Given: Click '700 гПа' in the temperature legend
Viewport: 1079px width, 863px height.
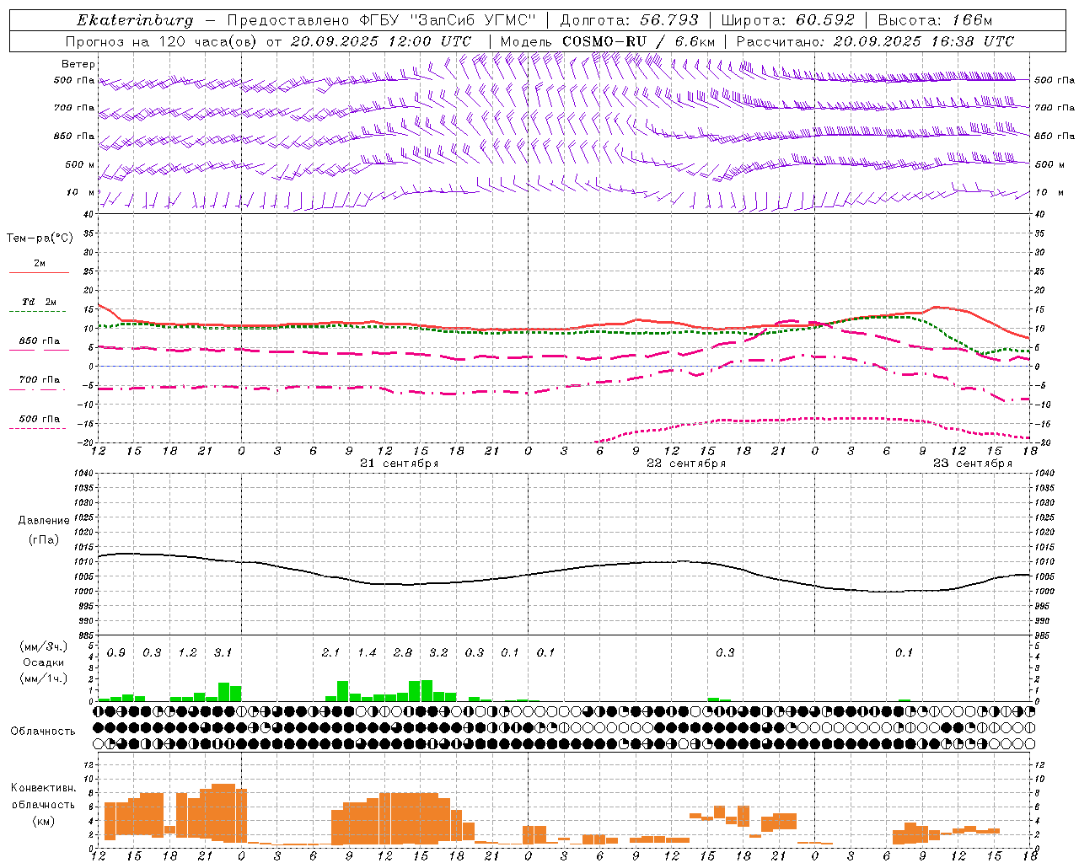Looking at the screenshot, I should click(x=39, y=380).
